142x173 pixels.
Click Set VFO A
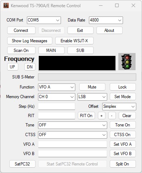123,144
